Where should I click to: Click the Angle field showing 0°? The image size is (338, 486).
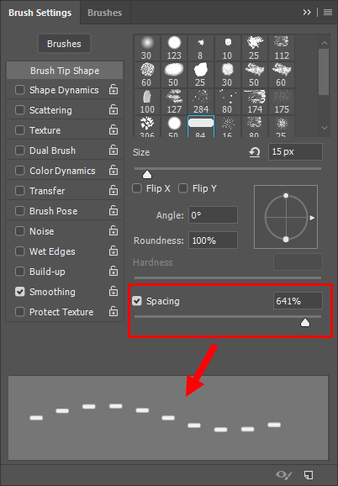point(214,214)
